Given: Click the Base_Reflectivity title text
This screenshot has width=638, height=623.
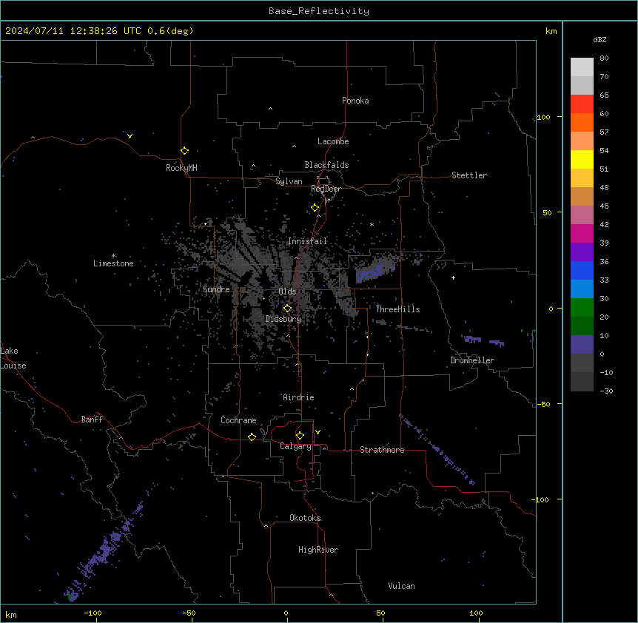Looking at the screenshot, I should click(319, 11).
